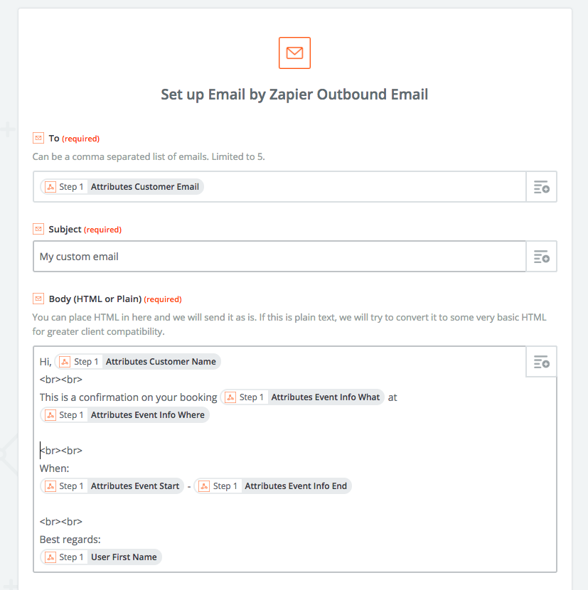The width and height of the screenshot is (588, 590).
Task: Select the Attributes Event Info What pill
Action: 302,397
